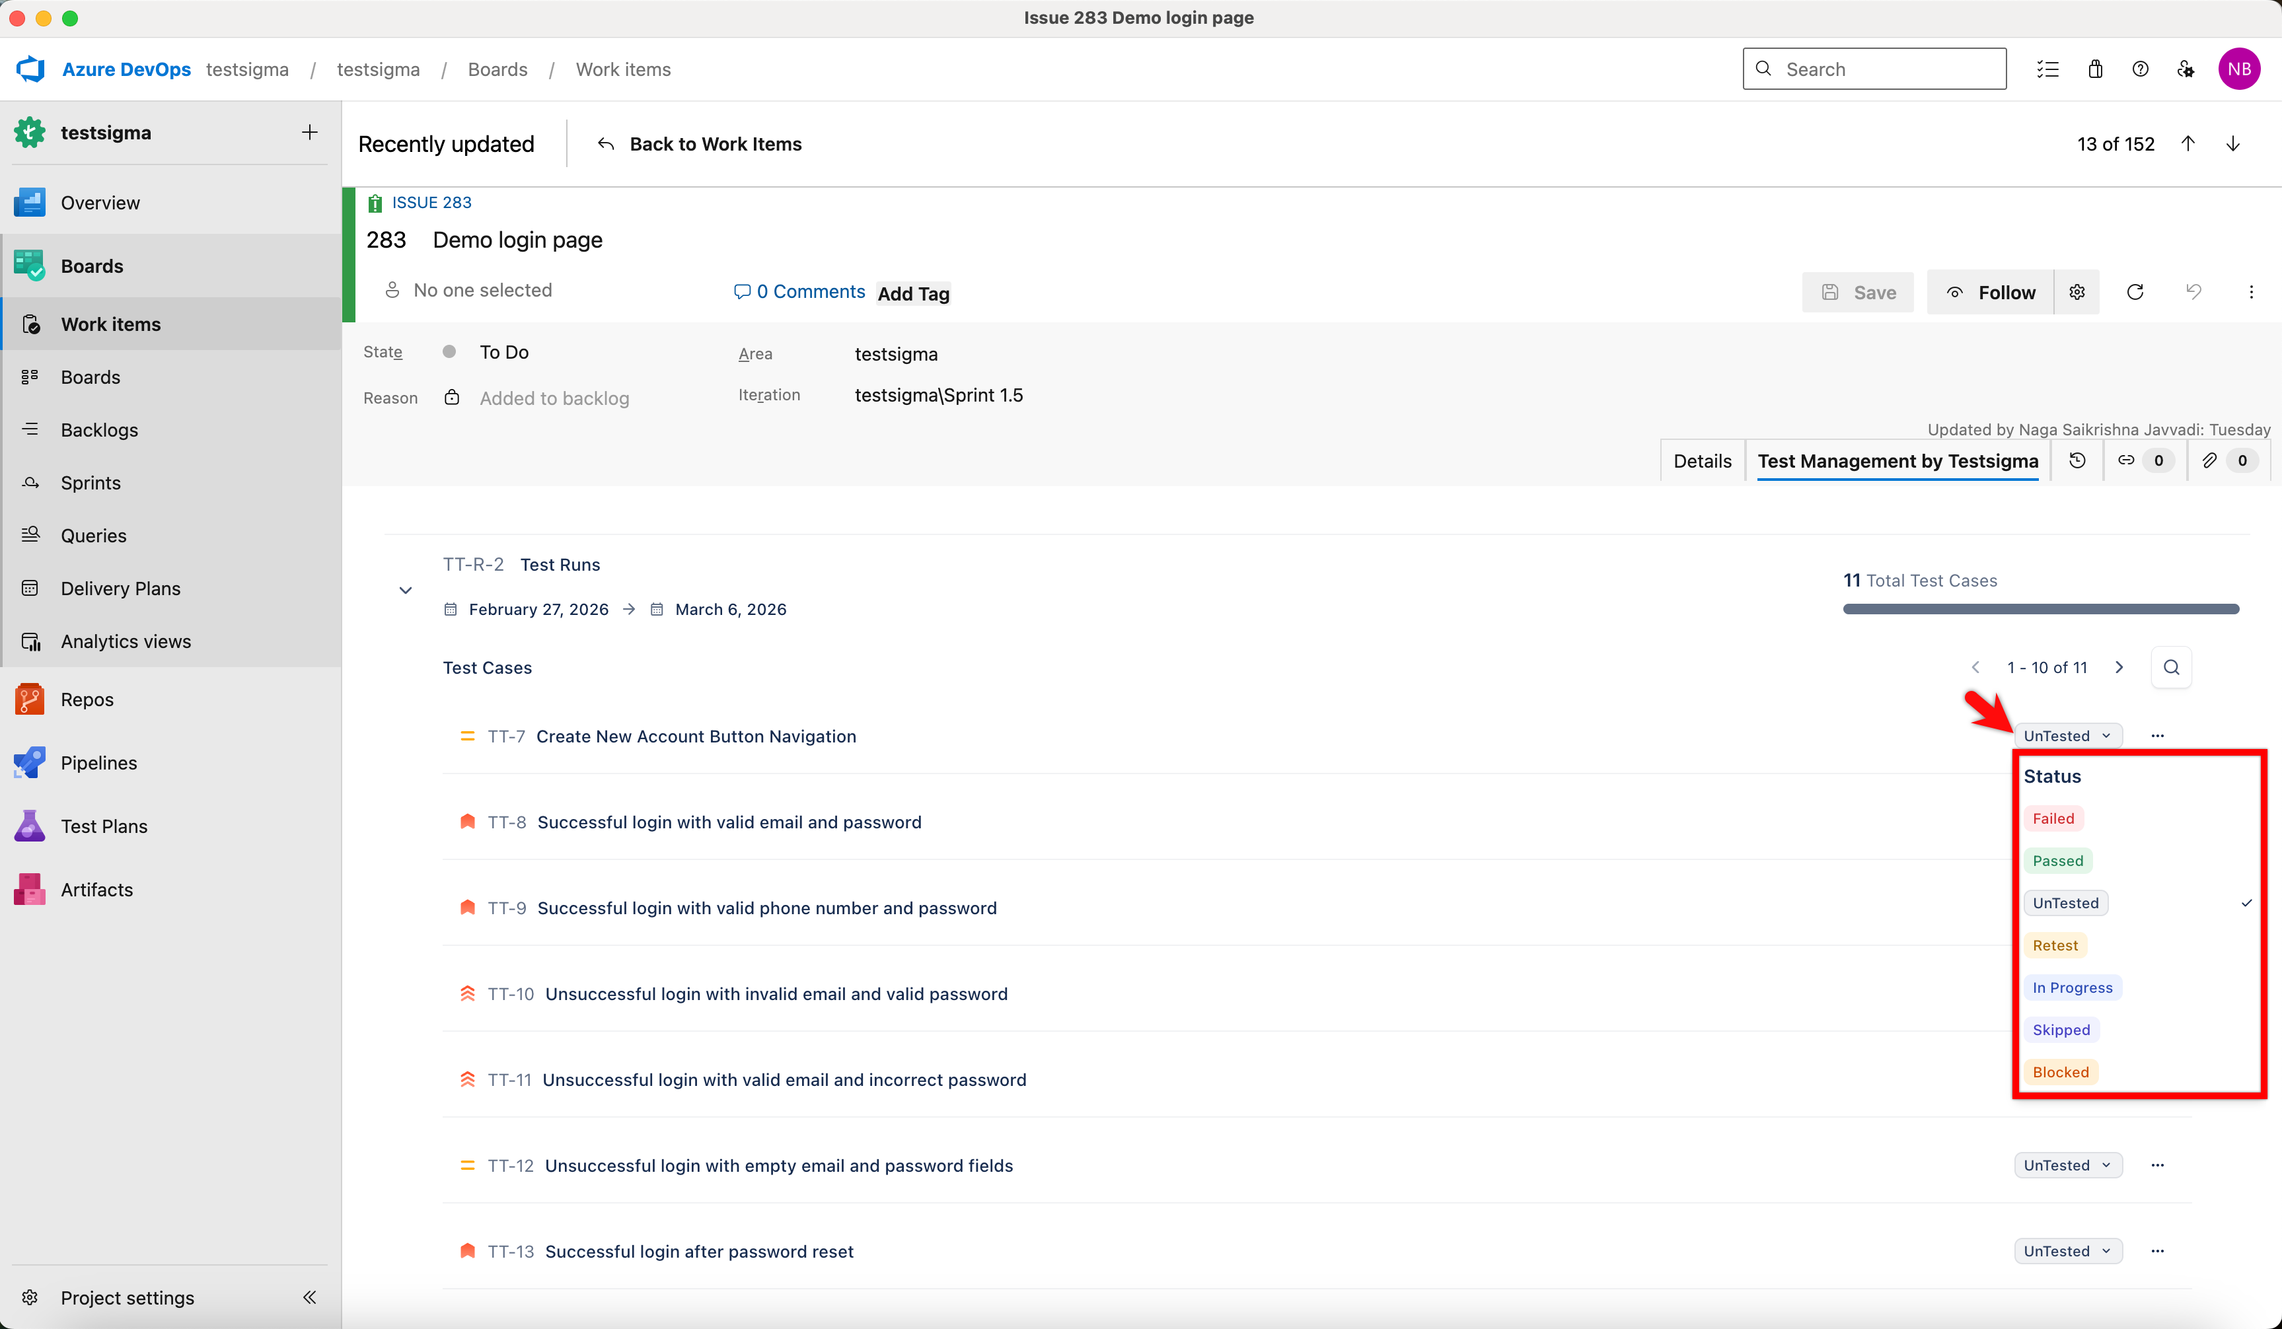2282x1329 pixels.
Task: Open more options for TT-7 test case
Action: 2158,736
